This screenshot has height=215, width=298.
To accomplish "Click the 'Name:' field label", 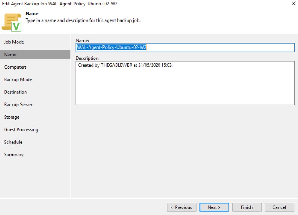I will coord(82,40).
